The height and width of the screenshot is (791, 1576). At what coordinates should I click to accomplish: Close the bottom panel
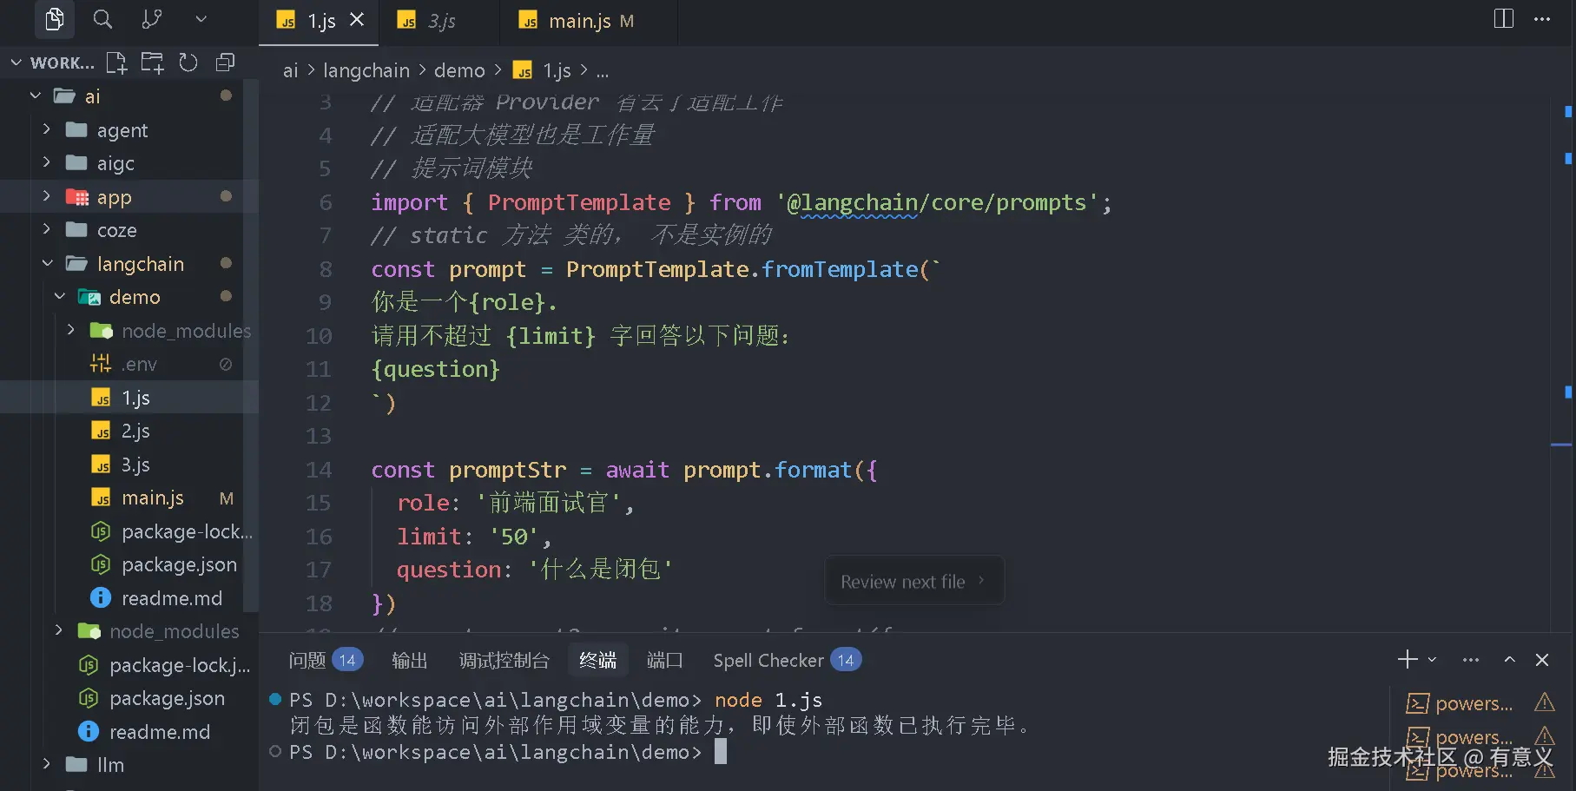click(x=1542, y=660)
